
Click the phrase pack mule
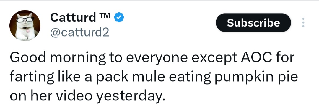[x=130, y=77]
